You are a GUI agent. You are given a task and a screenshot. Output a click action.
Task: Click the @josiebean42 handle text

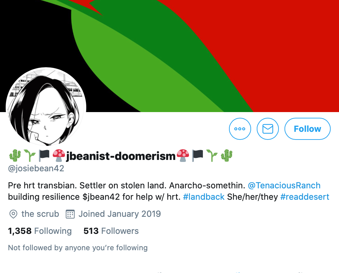click(x=36, y=168)
